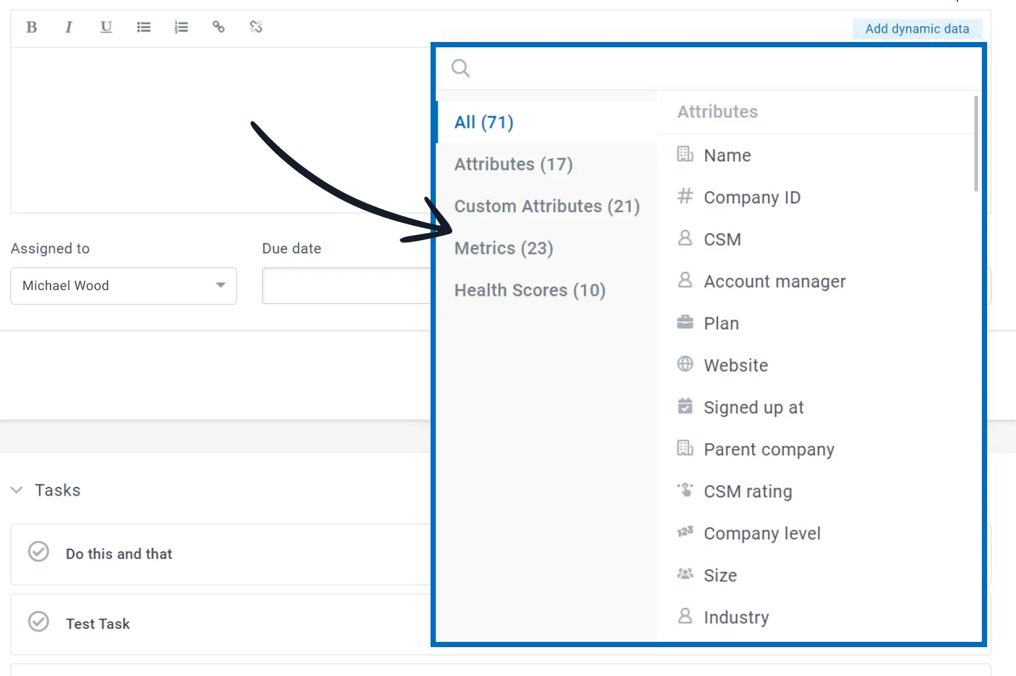Click the Add dynamic data button
This screenshot has width=1016, height=676.
pos(917,29)
